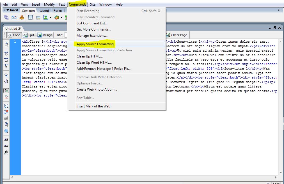
Task: Click the Check Page button
Action: coord(177,35)
